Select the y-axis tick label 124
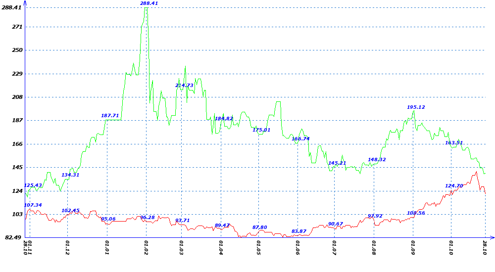 (17, 191)
